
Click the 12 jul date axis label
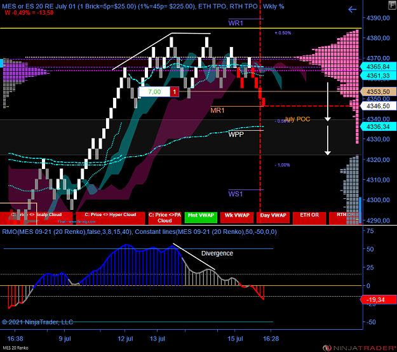coord(125,339)
